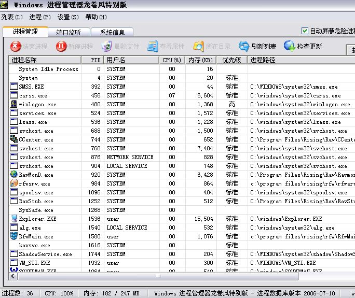Select the services.exe process icon

click(x=14, y=113)
